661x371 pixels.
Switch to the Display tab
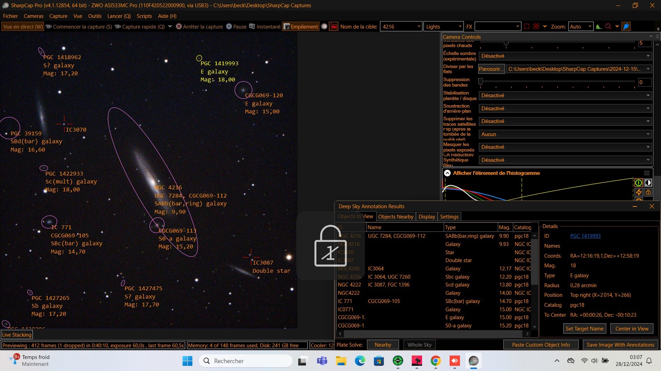pos(427,217)
